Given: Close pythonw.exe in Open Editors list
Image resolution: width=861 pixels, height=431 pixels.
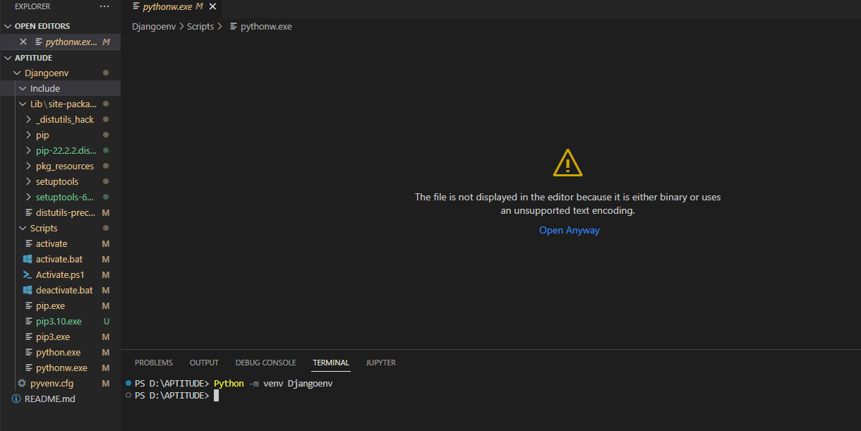Looking at the screenshot, I should [x=23, y=42].
